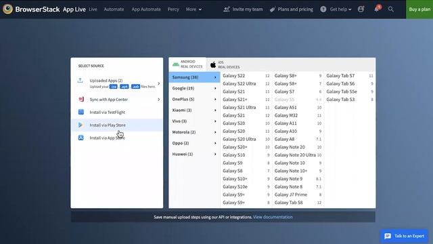Click the App Center icon
Image resolution: width=433 pixels, height=244 pixels.
click(x=81, y=100)
